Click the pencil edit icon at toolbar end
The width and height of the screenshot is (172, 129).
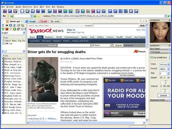pos(136,11)
